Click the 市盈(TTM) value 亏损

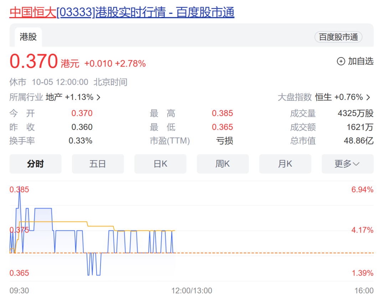pos(225,141)
